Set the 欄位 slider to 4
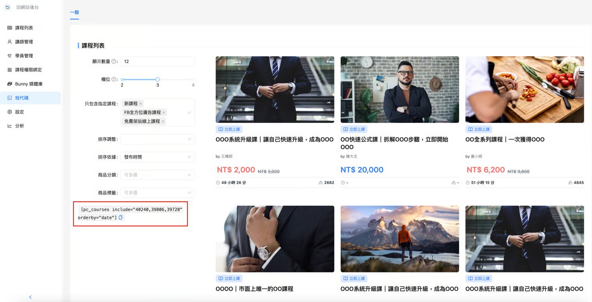The height and width of the screenshot is (302, 592). [x=193, y=79]
